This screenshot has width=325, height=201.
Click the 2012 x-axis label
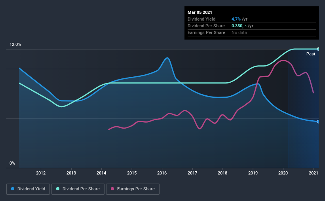(41, 173)
